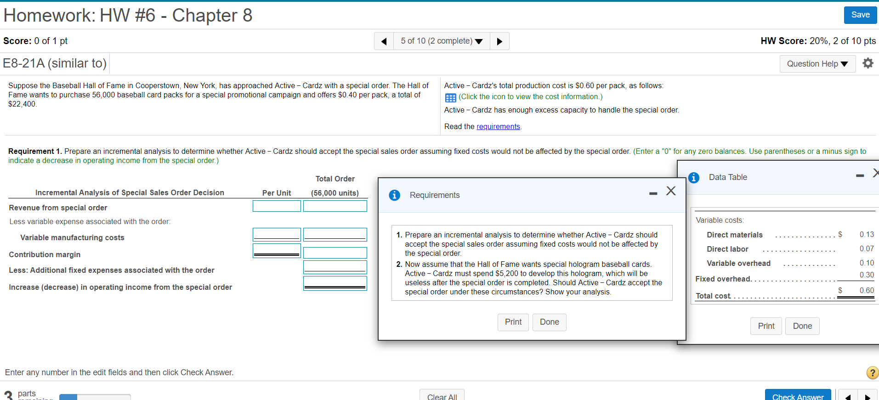Click the Check Answer button
The height and width of the screenshot is (400, 879).
coord(798,395)
